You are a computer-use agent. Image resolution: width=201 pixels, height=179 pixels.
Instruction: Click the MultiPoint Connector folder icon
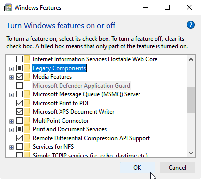tap(27, 121)
